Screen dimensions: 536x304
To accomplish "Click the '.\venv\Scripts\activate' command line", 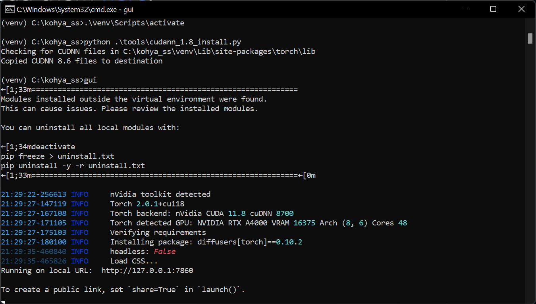I will (93, 23).
